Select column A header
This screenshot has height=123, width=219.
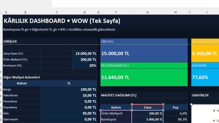point(6,12)
